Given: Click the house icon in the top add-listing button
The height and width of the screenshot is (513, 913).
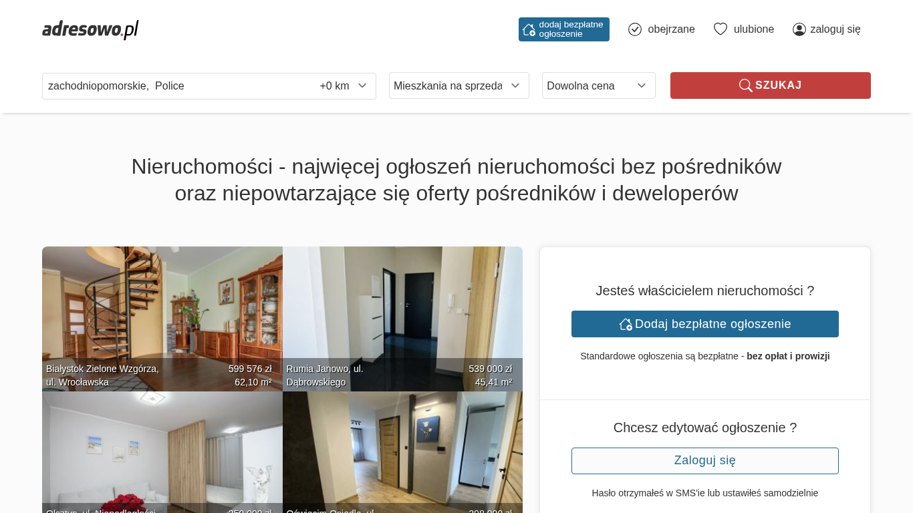Looking at the screenshot, I should [x=529, y=29].
